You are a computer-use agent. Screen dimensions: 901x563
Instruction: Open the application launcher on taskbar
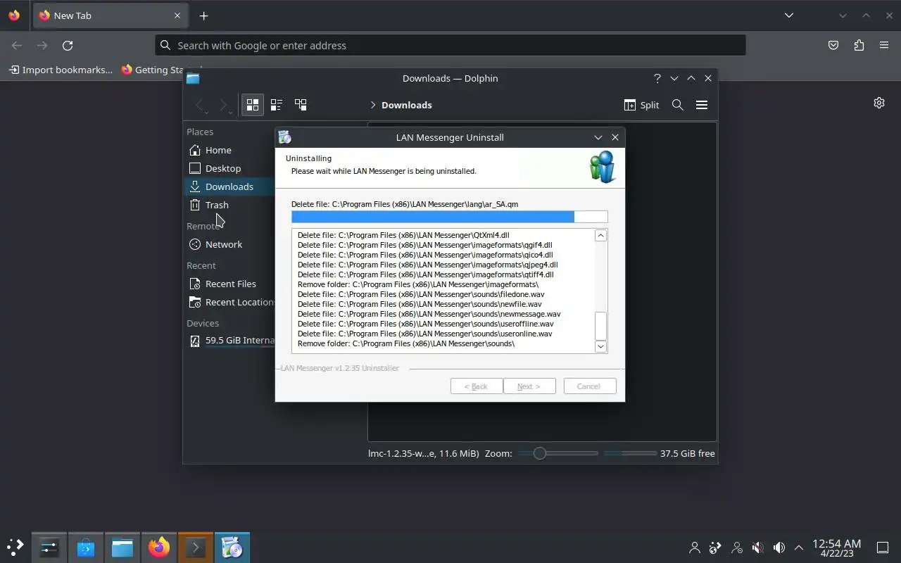[x=15, y=547]
